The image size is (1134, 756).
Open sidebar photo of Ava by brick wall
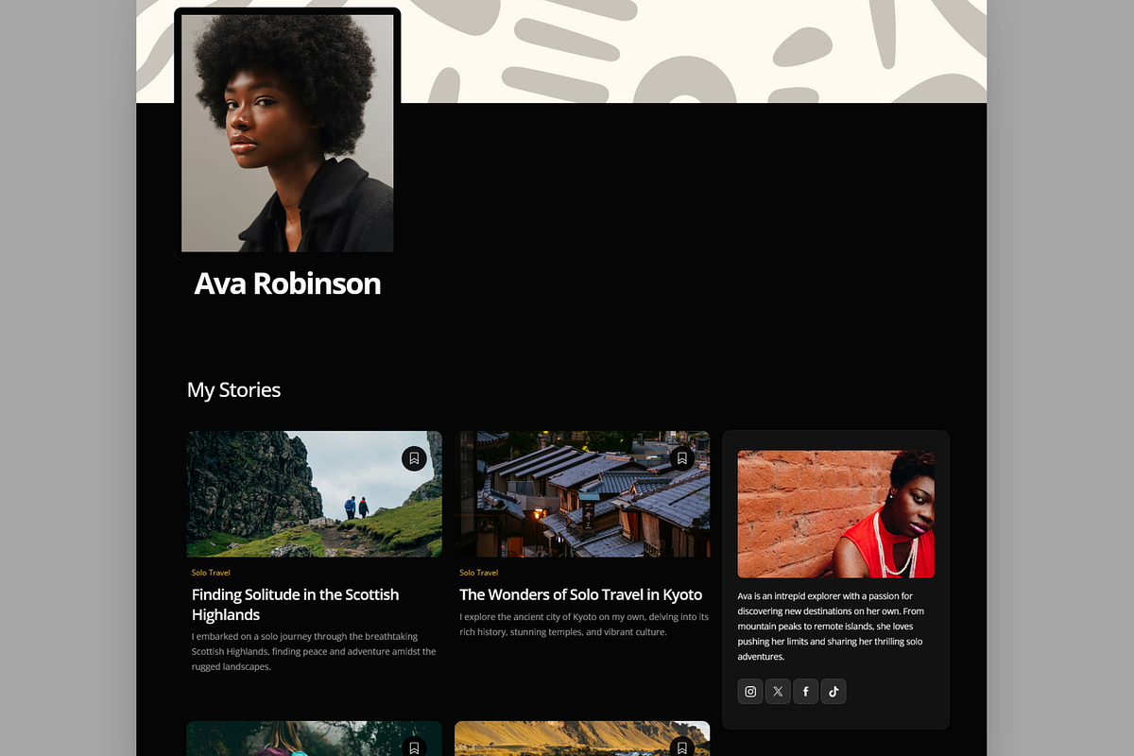836,514
